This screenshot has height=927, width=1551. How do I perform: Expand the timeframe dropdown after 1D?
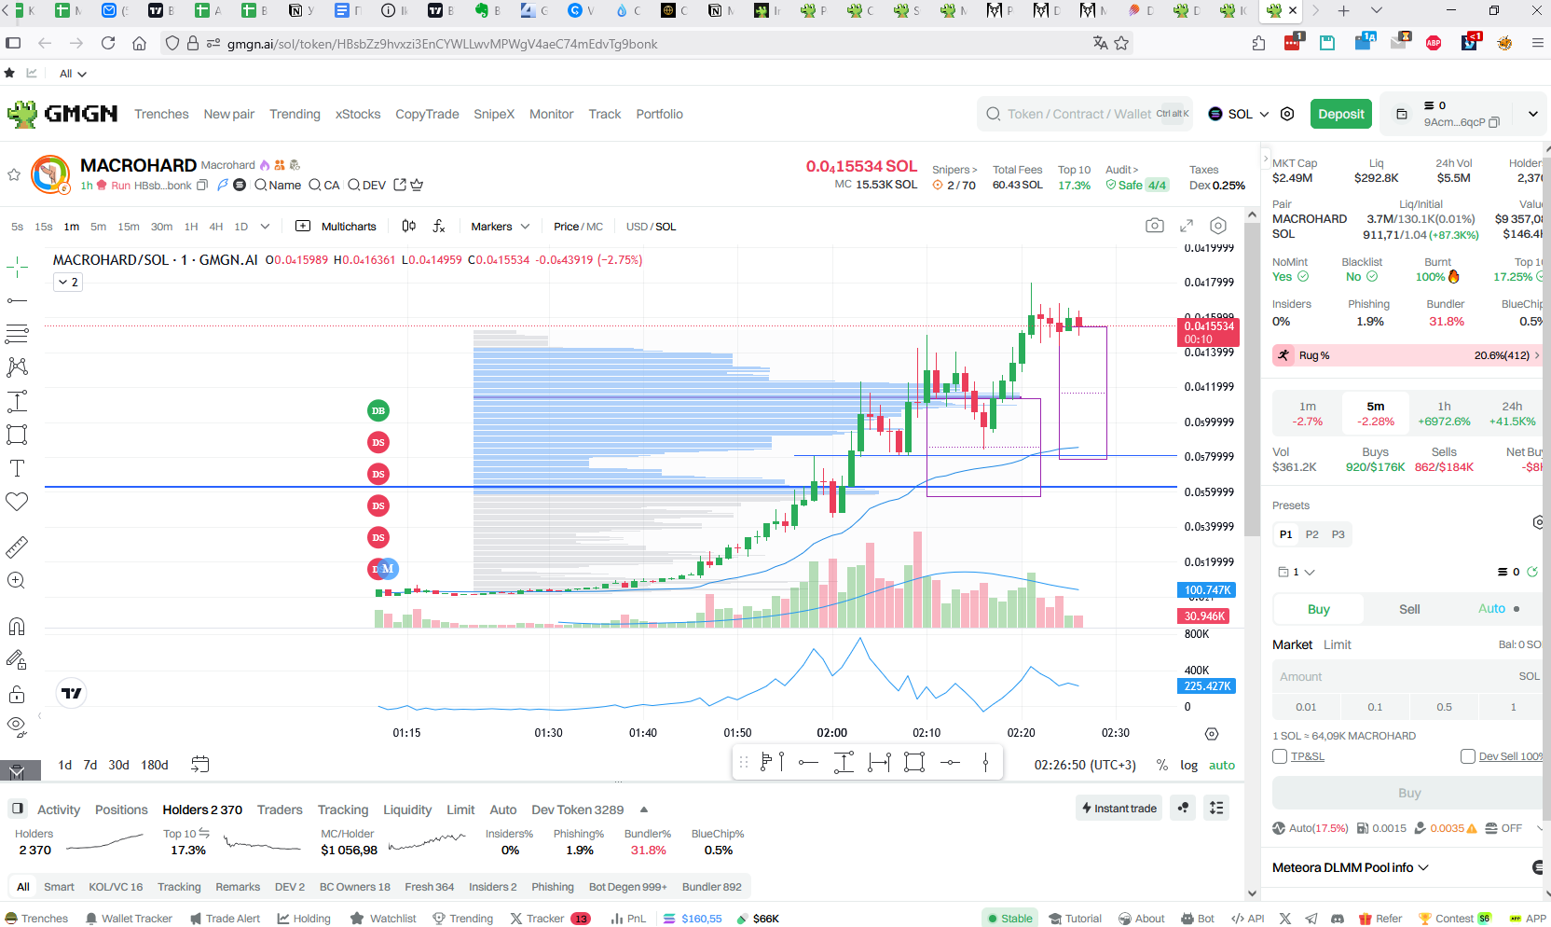(265, 227)
